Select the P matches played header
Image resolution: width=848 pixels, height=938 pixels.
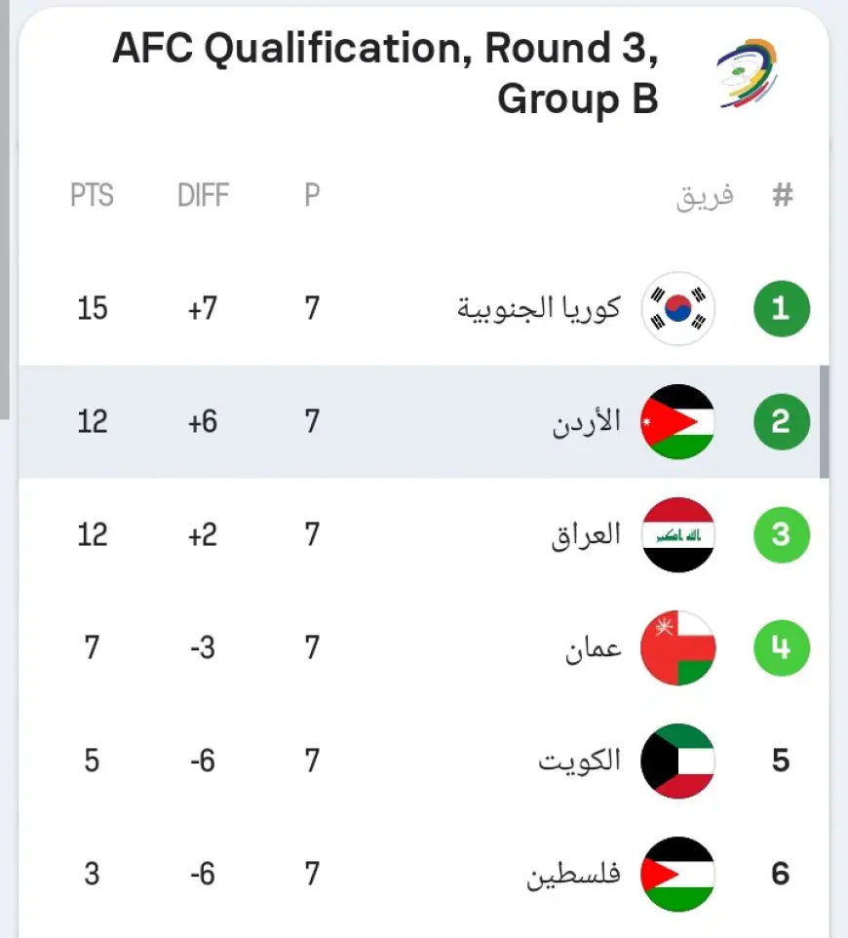(x=312, y=195)
